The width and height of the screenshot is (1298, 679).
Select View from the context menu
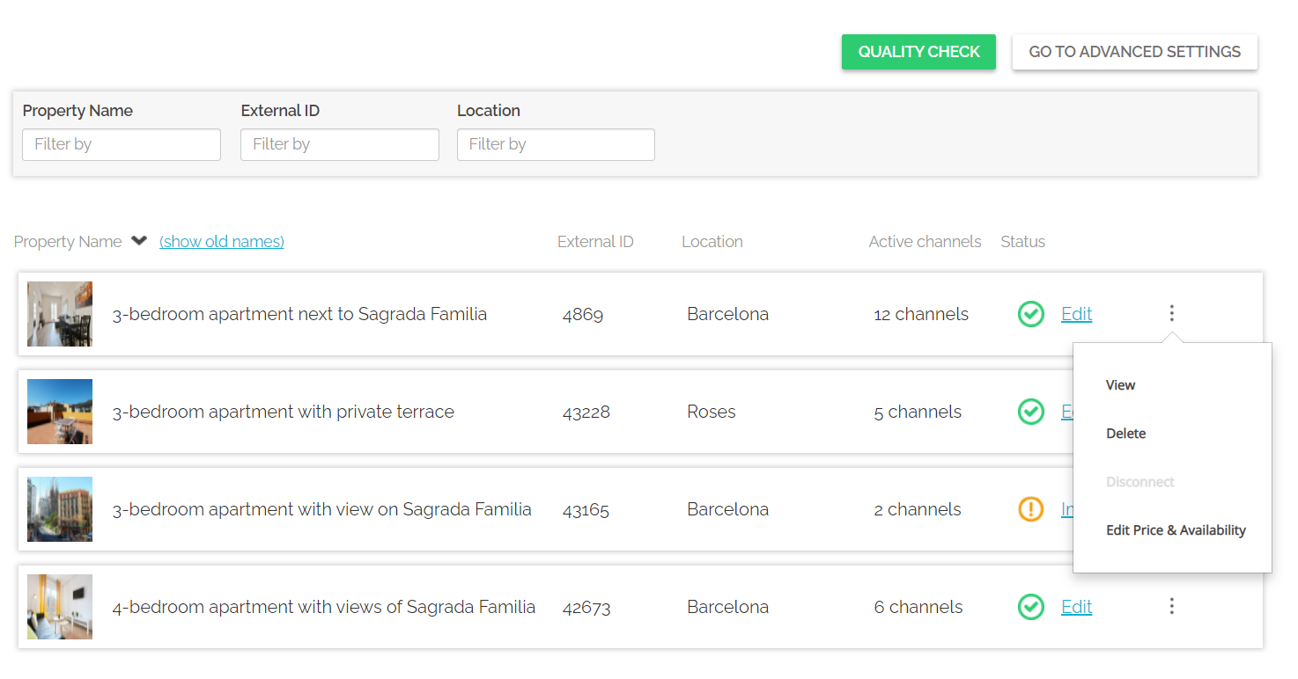1120,385
